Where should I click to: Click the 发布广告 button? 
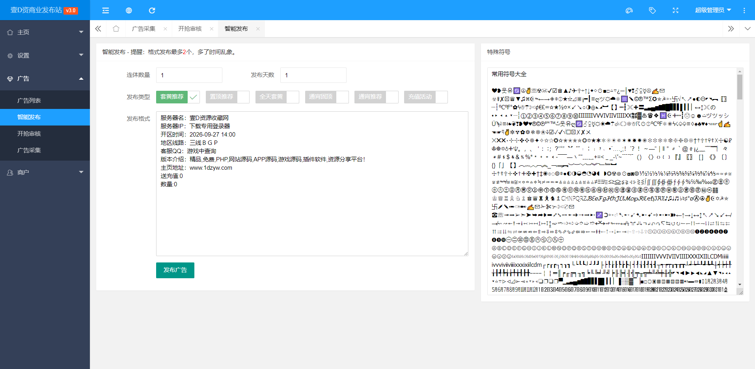[175, 270]
